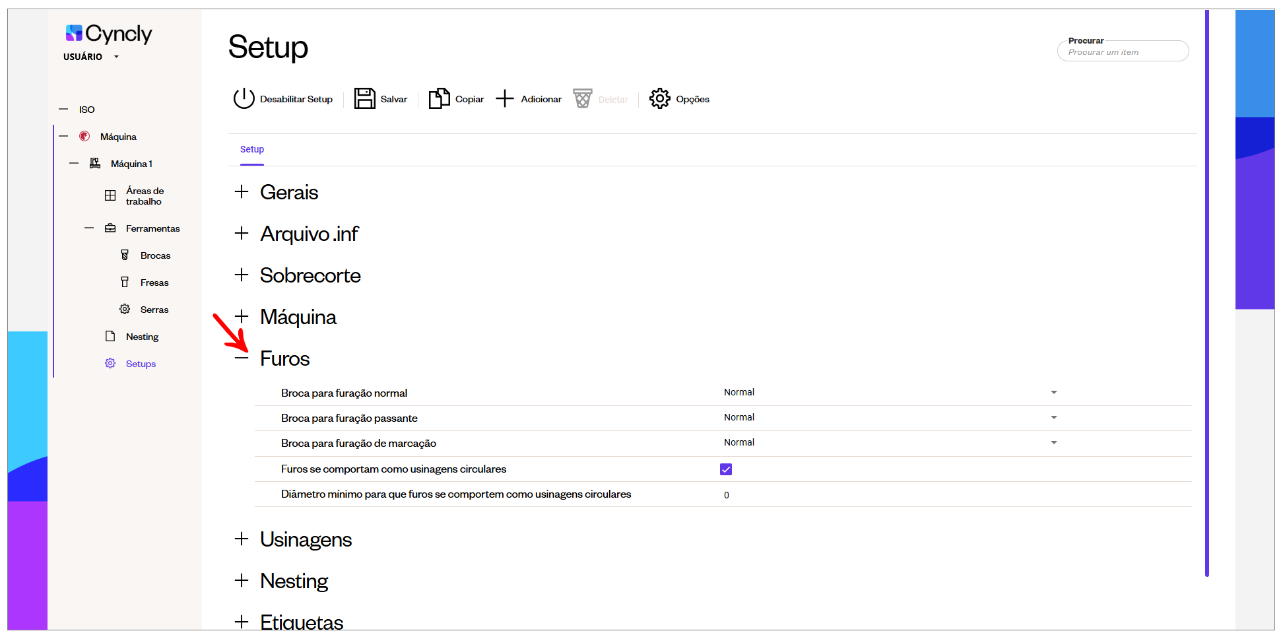This screenshot has height=635, width=1283.
Task: Select ISO in the sidebar tree
Action: coord(87,110)
